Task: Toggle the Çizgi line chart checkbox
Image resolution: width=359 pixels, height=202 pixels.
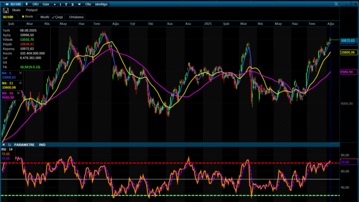Action: (x=58, y=17)
